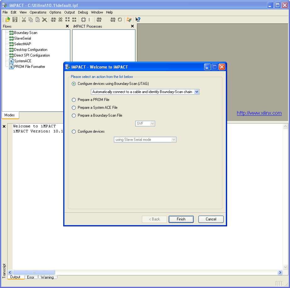Open the Output menu

click(x=70, y=12)
